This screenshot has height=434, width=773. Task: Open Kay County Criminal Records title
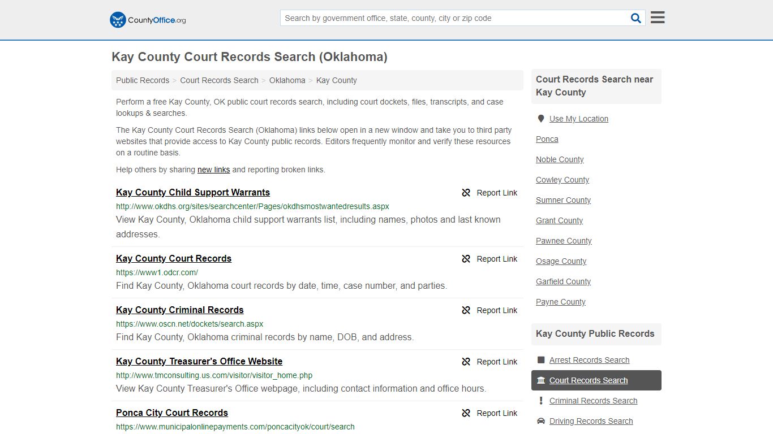180,310
